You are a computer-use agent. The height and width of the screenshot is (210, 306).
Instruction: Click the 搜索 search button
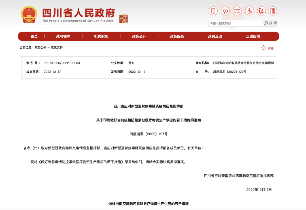click(270, 23)
